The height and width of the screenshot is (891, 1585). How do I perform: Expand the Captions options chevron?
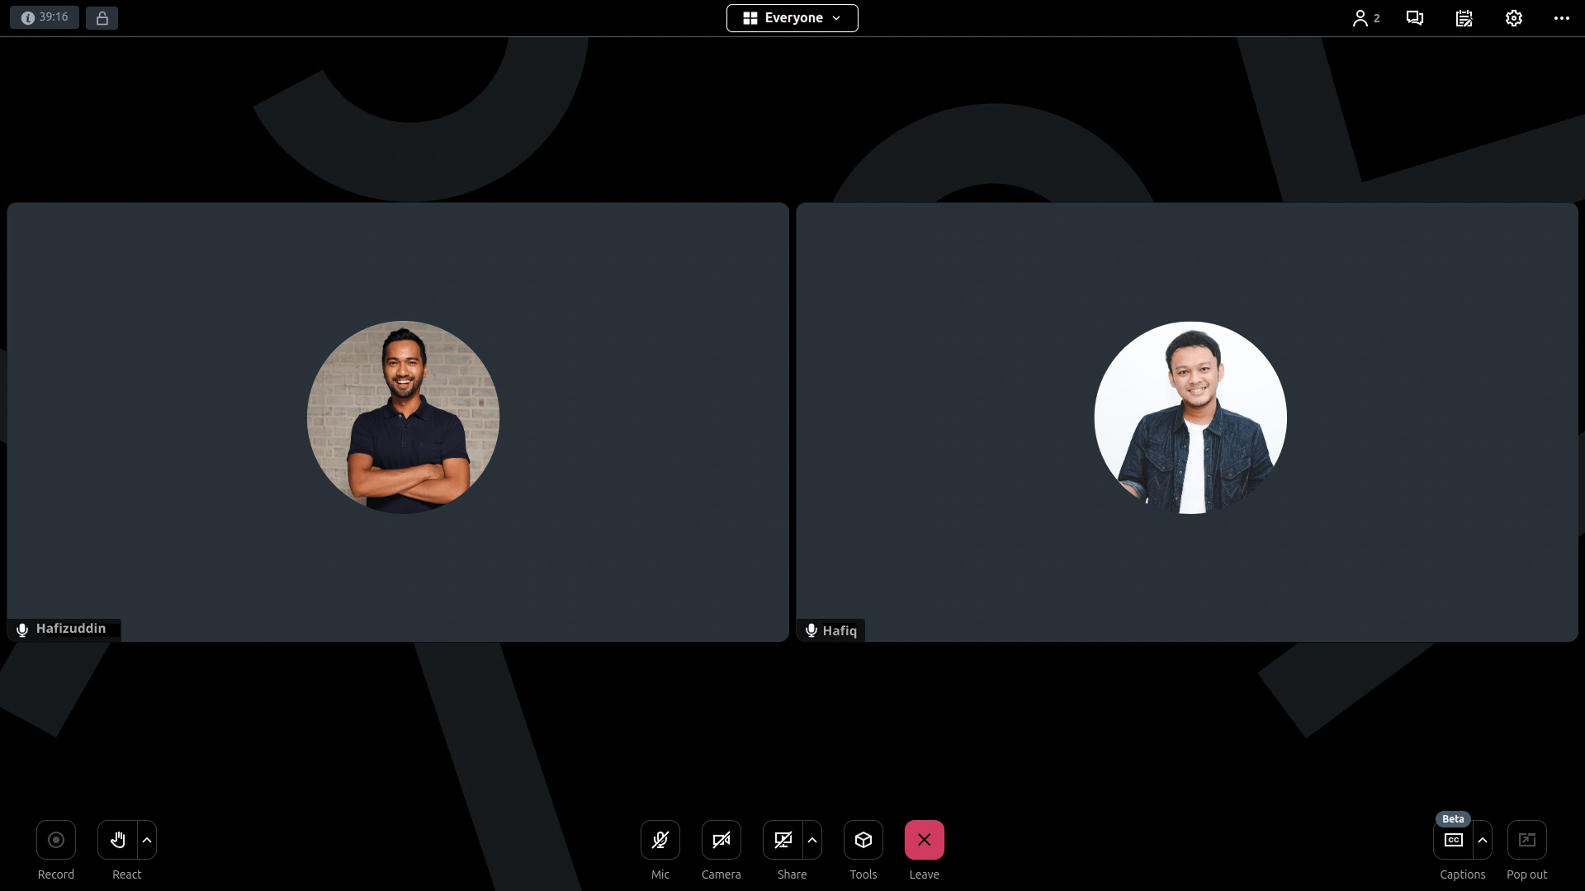point(1483,840)
